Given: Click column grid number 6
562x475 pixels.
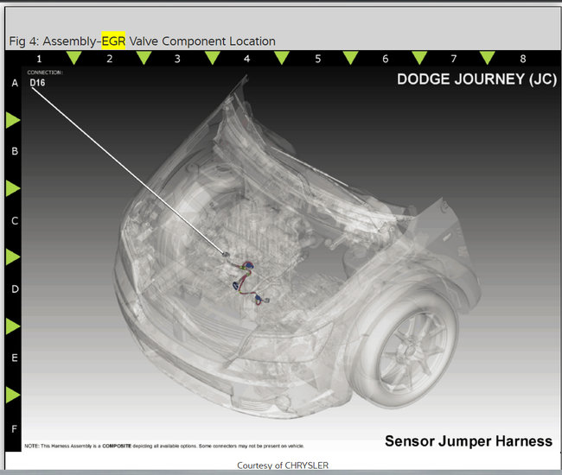Looking at the screenshot, I should 386,59.
